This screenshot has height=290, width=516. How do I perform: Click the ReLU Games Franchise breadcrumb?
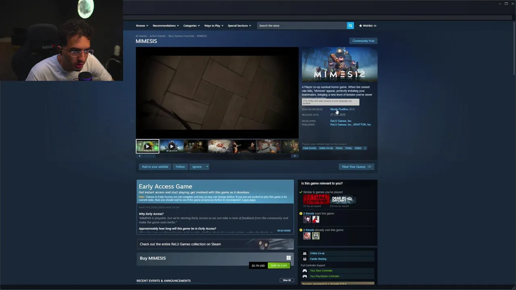click(181, 36)
